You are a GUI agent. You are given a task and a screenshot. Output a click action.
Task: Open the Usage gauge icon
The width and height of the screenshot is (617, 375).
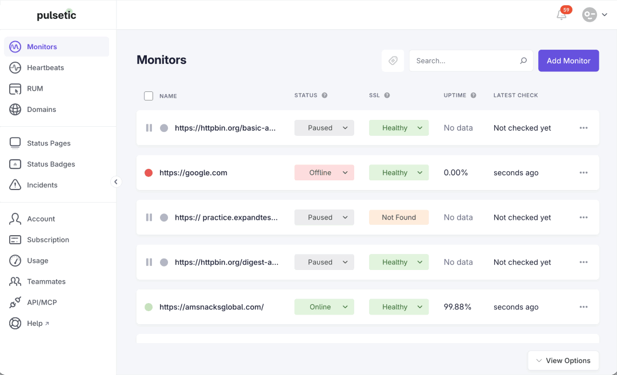coord(15,260)
